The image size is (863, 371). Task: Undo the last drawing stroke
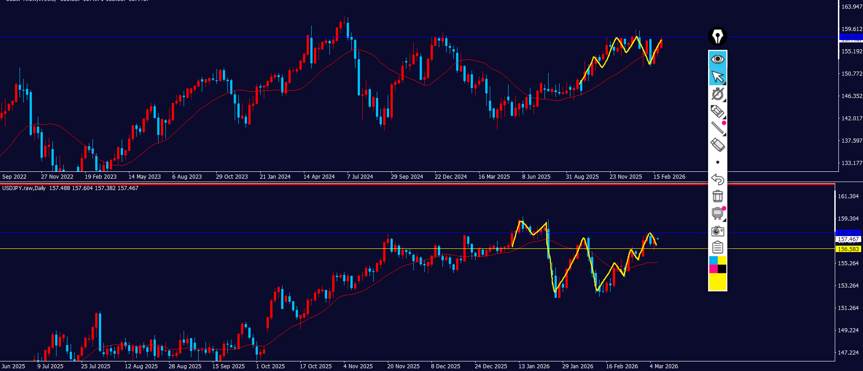pos(717,179)
